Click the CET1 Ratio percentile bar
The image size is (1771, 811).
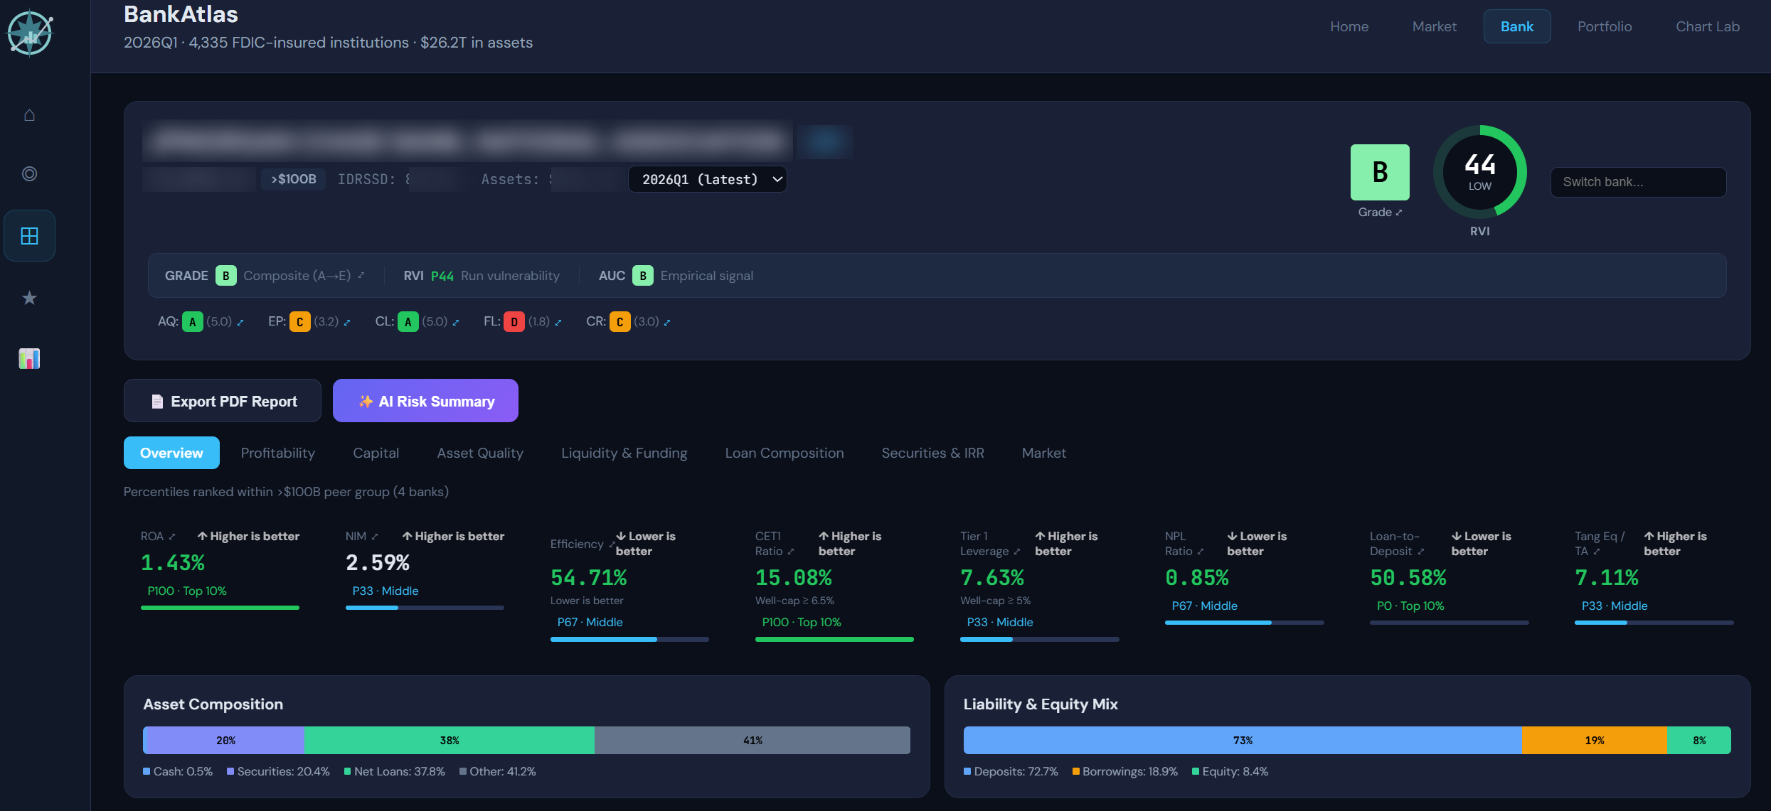tap(834, 639)
